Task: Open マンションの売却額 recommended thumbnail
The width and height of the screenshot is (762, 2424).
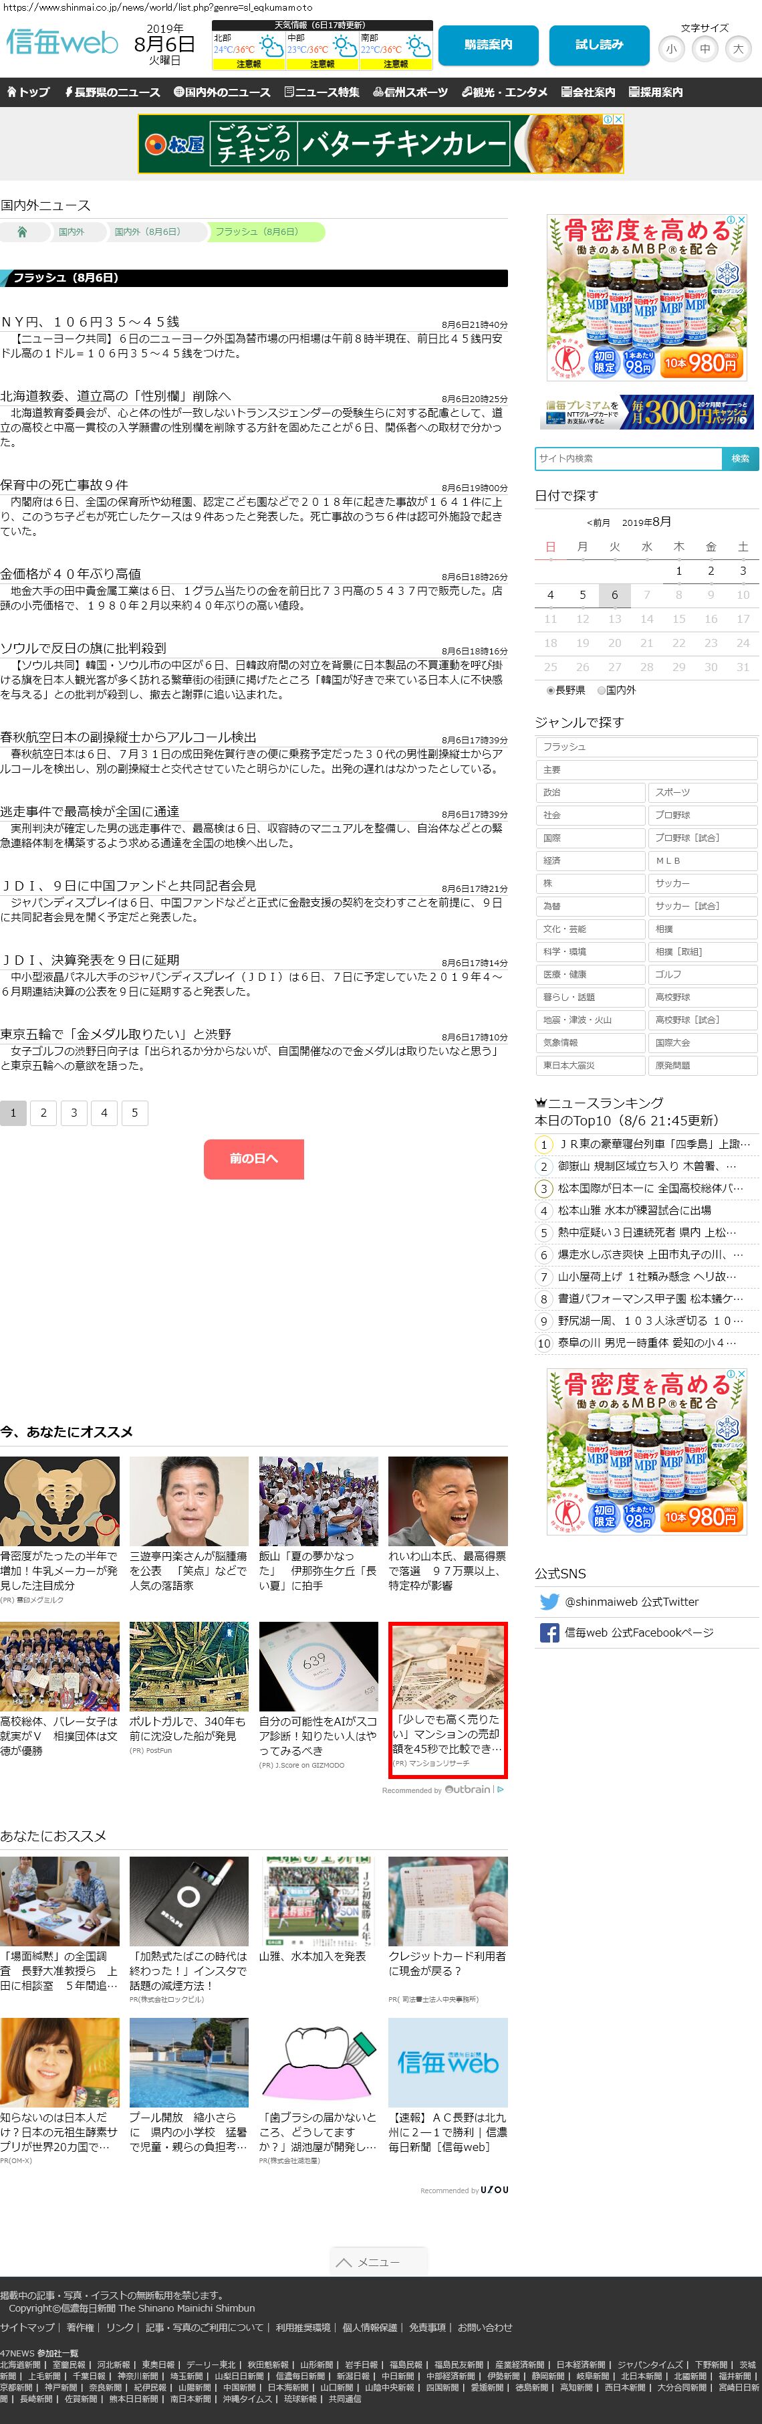Action: (x=447, y=1667)
